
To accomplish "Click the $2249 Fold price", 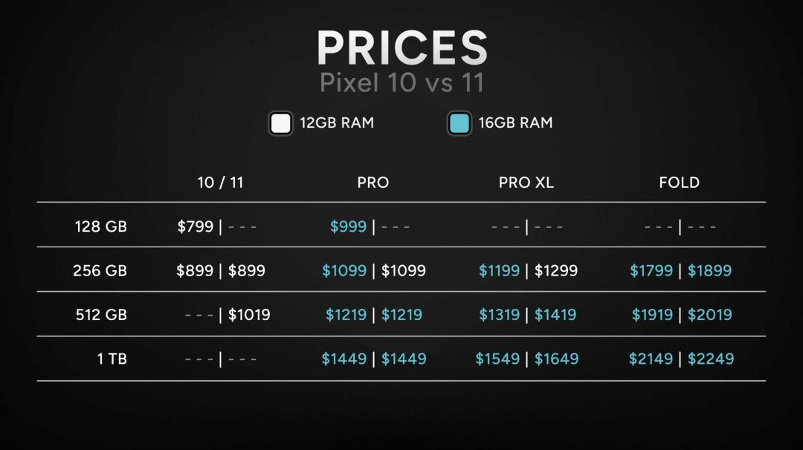I will 711,359.
